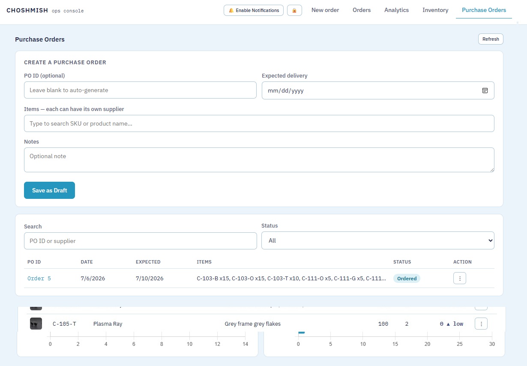Image resolution: width=527 pixels, height=366 pixels.
Task: Click the lock icon button
Action: 294,10
